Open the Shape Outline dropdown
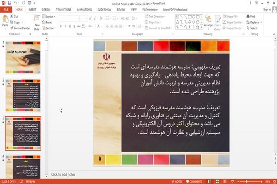Screen dimensions: 277x184 point(233,22)
